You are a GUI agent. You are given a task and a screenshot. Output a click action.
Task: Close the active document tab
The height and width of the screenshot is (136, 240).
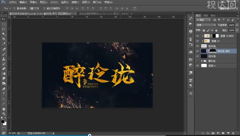coord(75,14)
